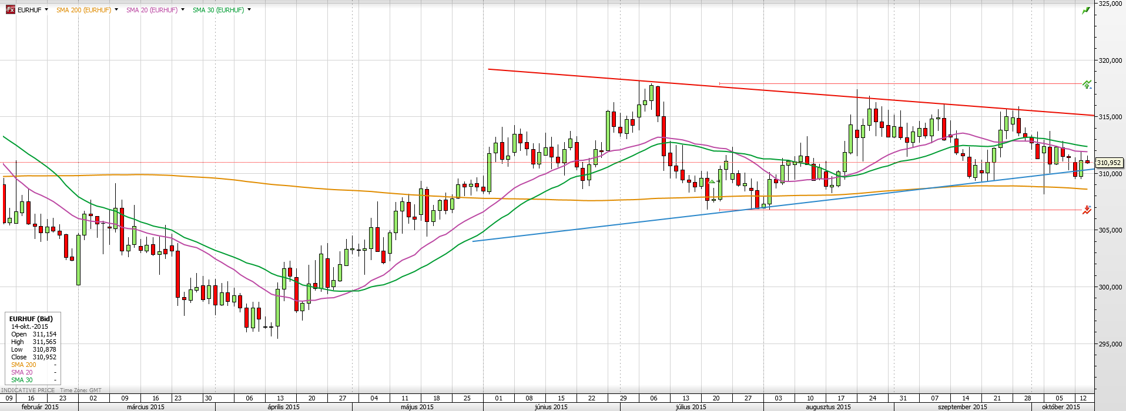This screenshot has height=411, width=1126.
Task: Click the 295,000 price axis label
Action: (1110, 344)
